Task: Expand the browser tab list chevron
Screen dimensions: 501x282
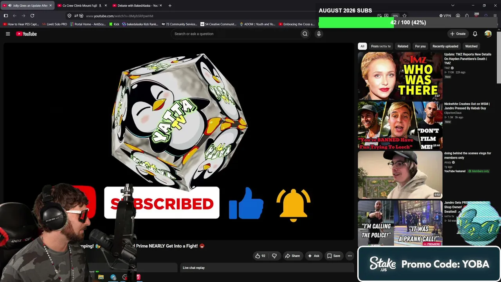Action: [453, 5]
